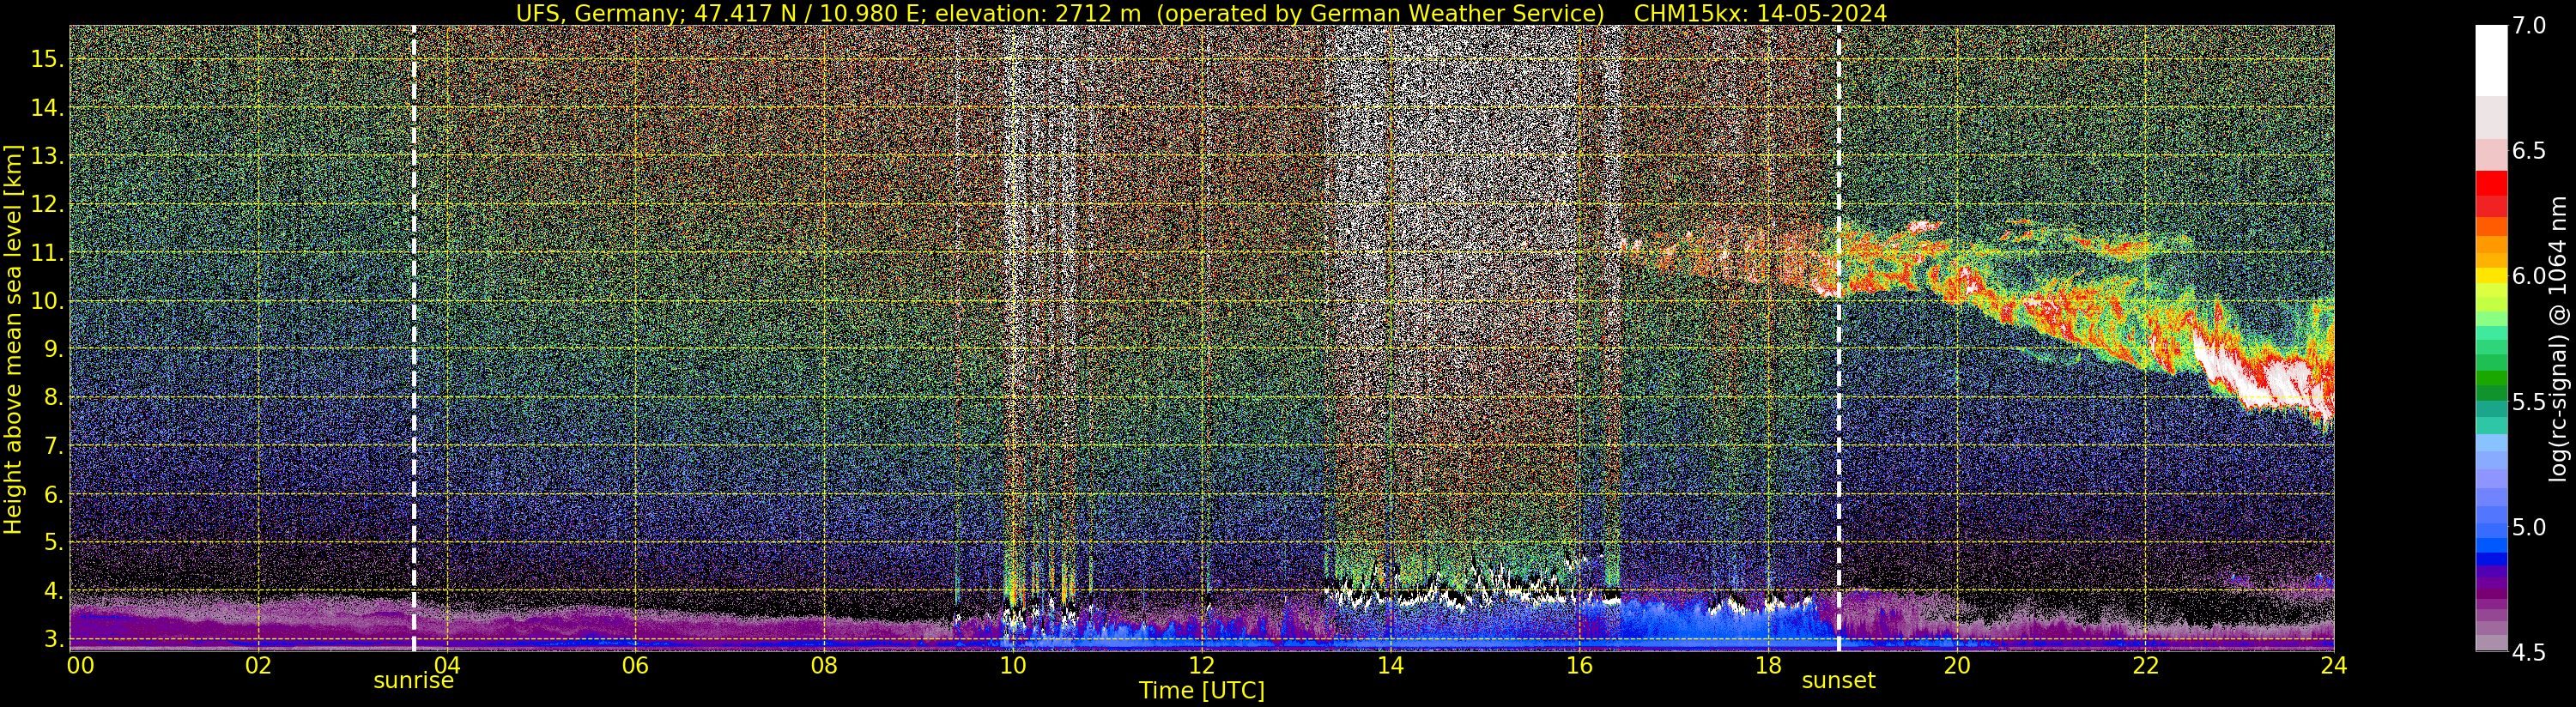Click the 'Time [UTC]' axis label
The width and height of the screenshot is (2576, 707).
click(1202, 690)
